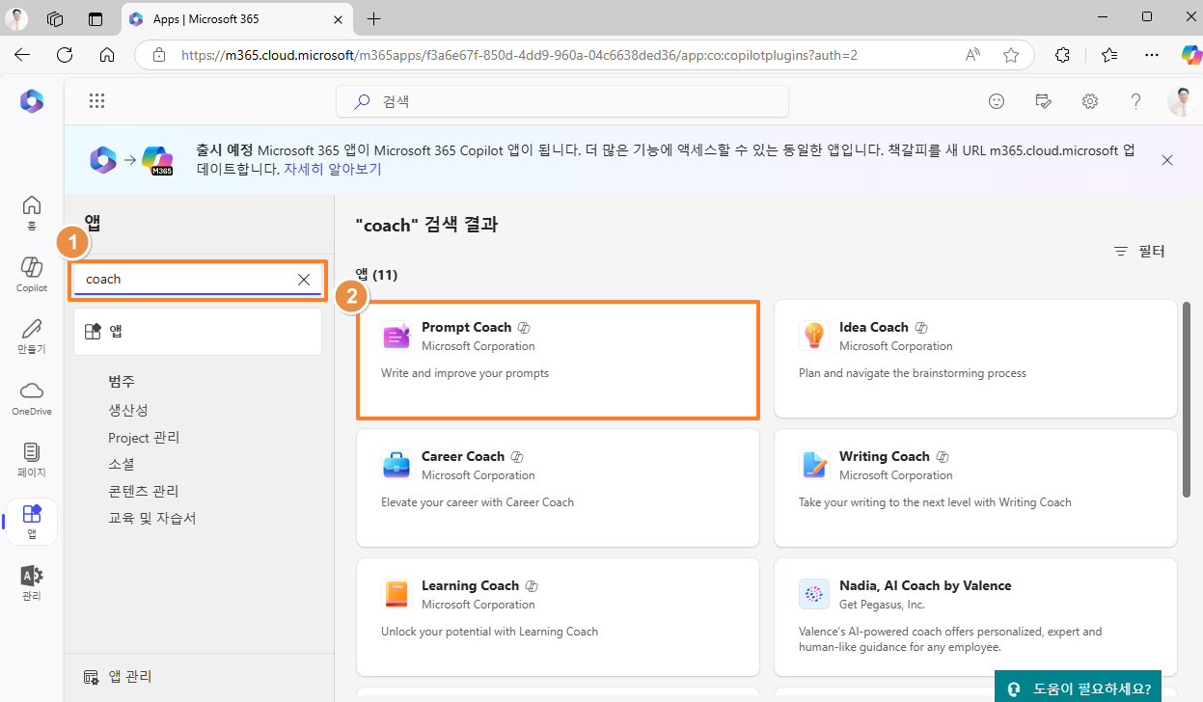
Task: Click 'Elevate your career with Career Coach' text
Action: [478, 501]
